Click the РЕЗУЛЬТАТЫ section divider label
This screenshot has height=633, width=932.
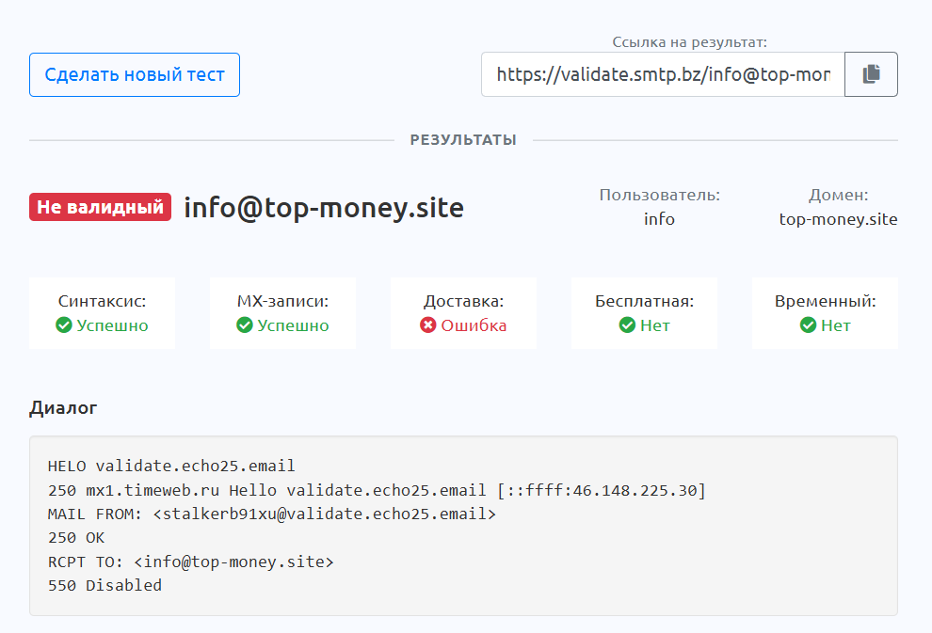463,140
